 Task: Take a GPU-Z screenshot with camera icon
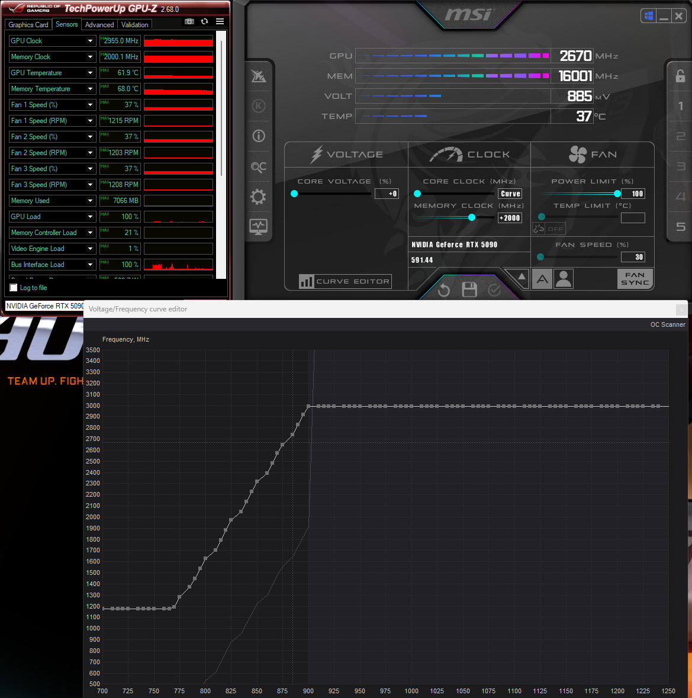189,21
